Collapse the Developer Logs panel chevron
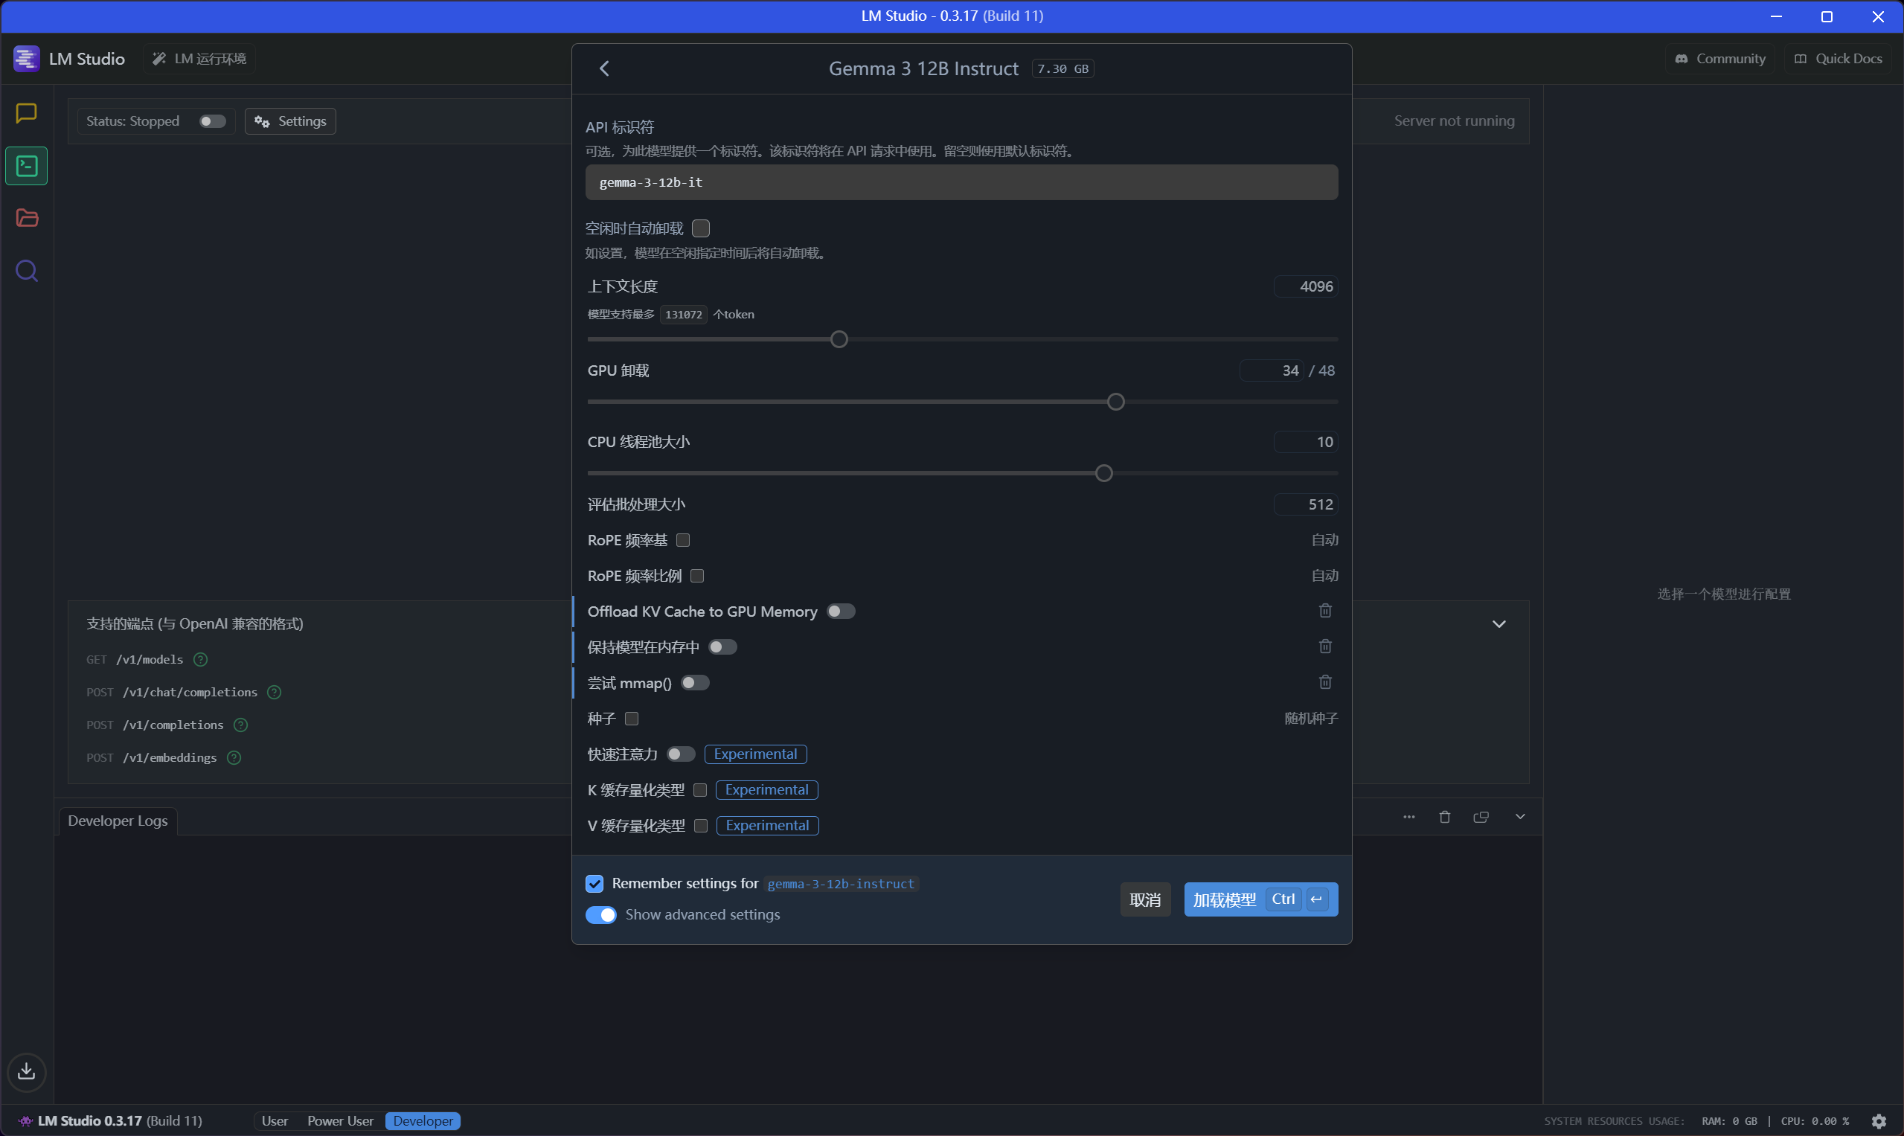The image size is (1904, 1136). pos(1519,817)
